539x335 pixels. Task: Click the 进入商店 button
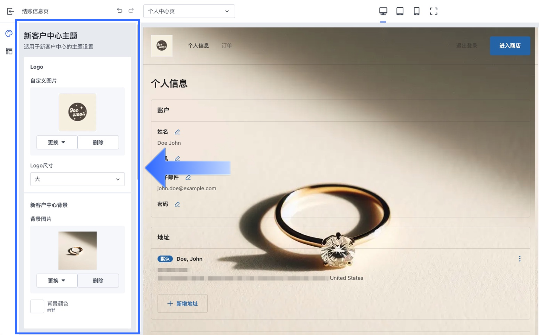(x=510, y=46)
